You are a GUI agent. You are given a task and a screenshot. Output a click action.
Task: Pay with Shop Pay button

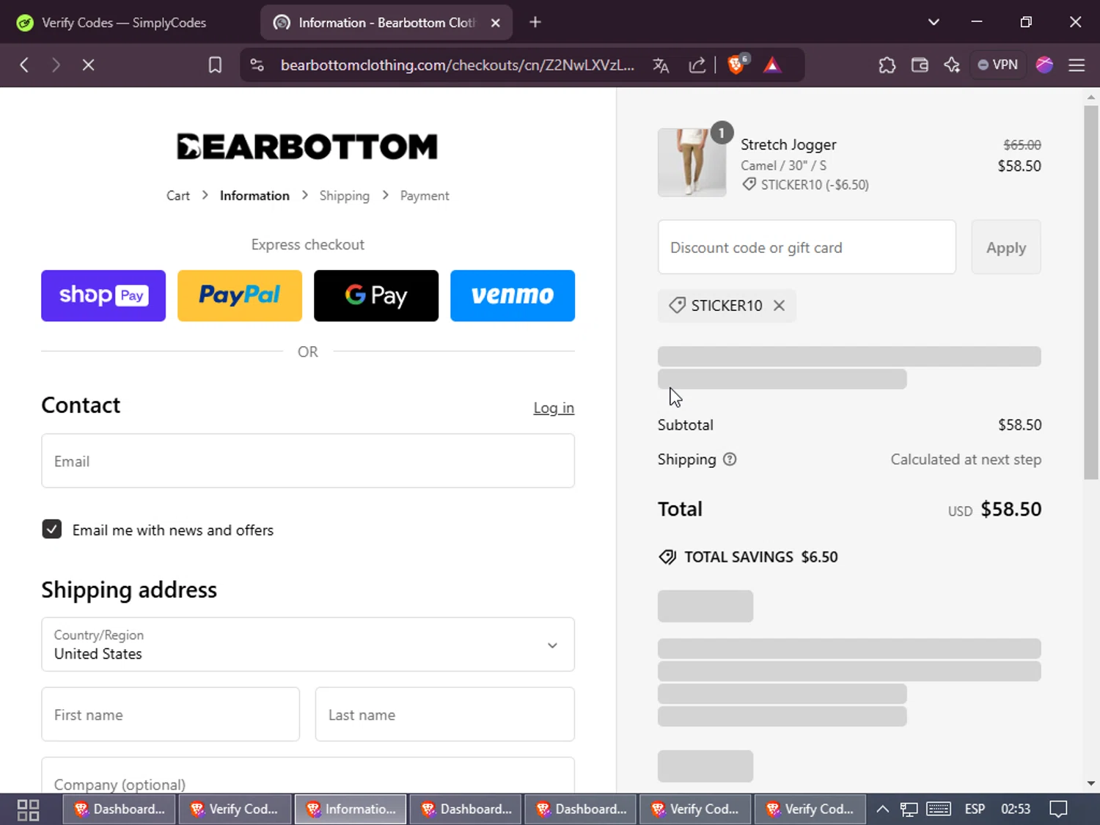(103, 296)
